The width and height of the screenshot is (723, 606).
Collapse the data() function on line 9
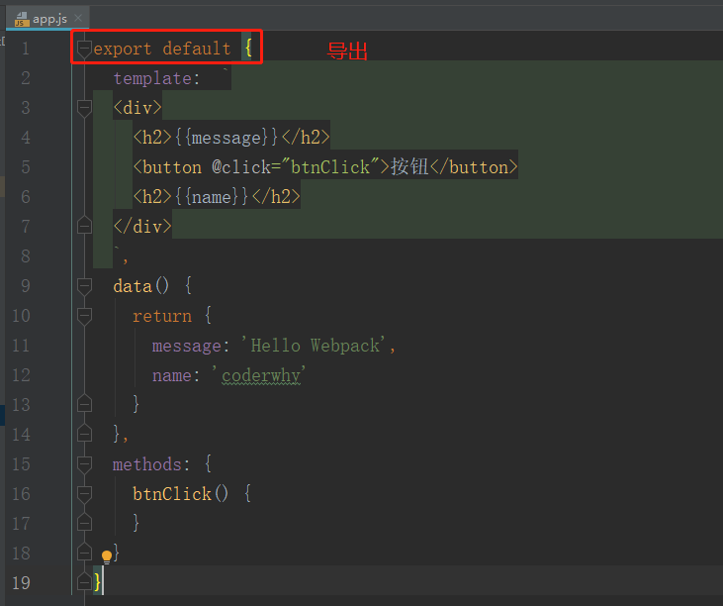(x=84, y=286)
